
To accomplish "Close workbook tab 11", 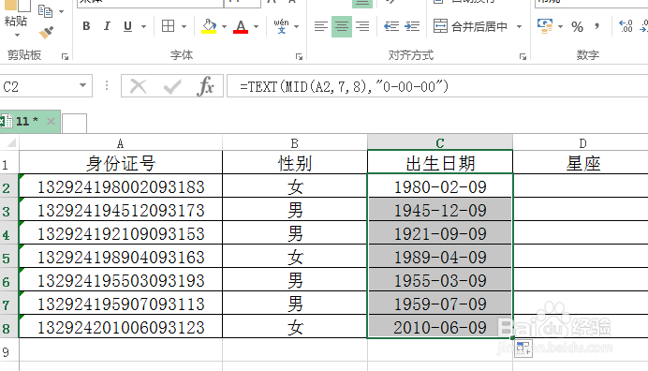I will [x=51, y=121].
